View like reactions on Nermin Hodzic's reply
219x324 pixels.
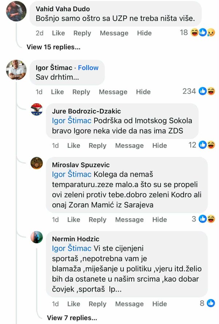(207, 303)
